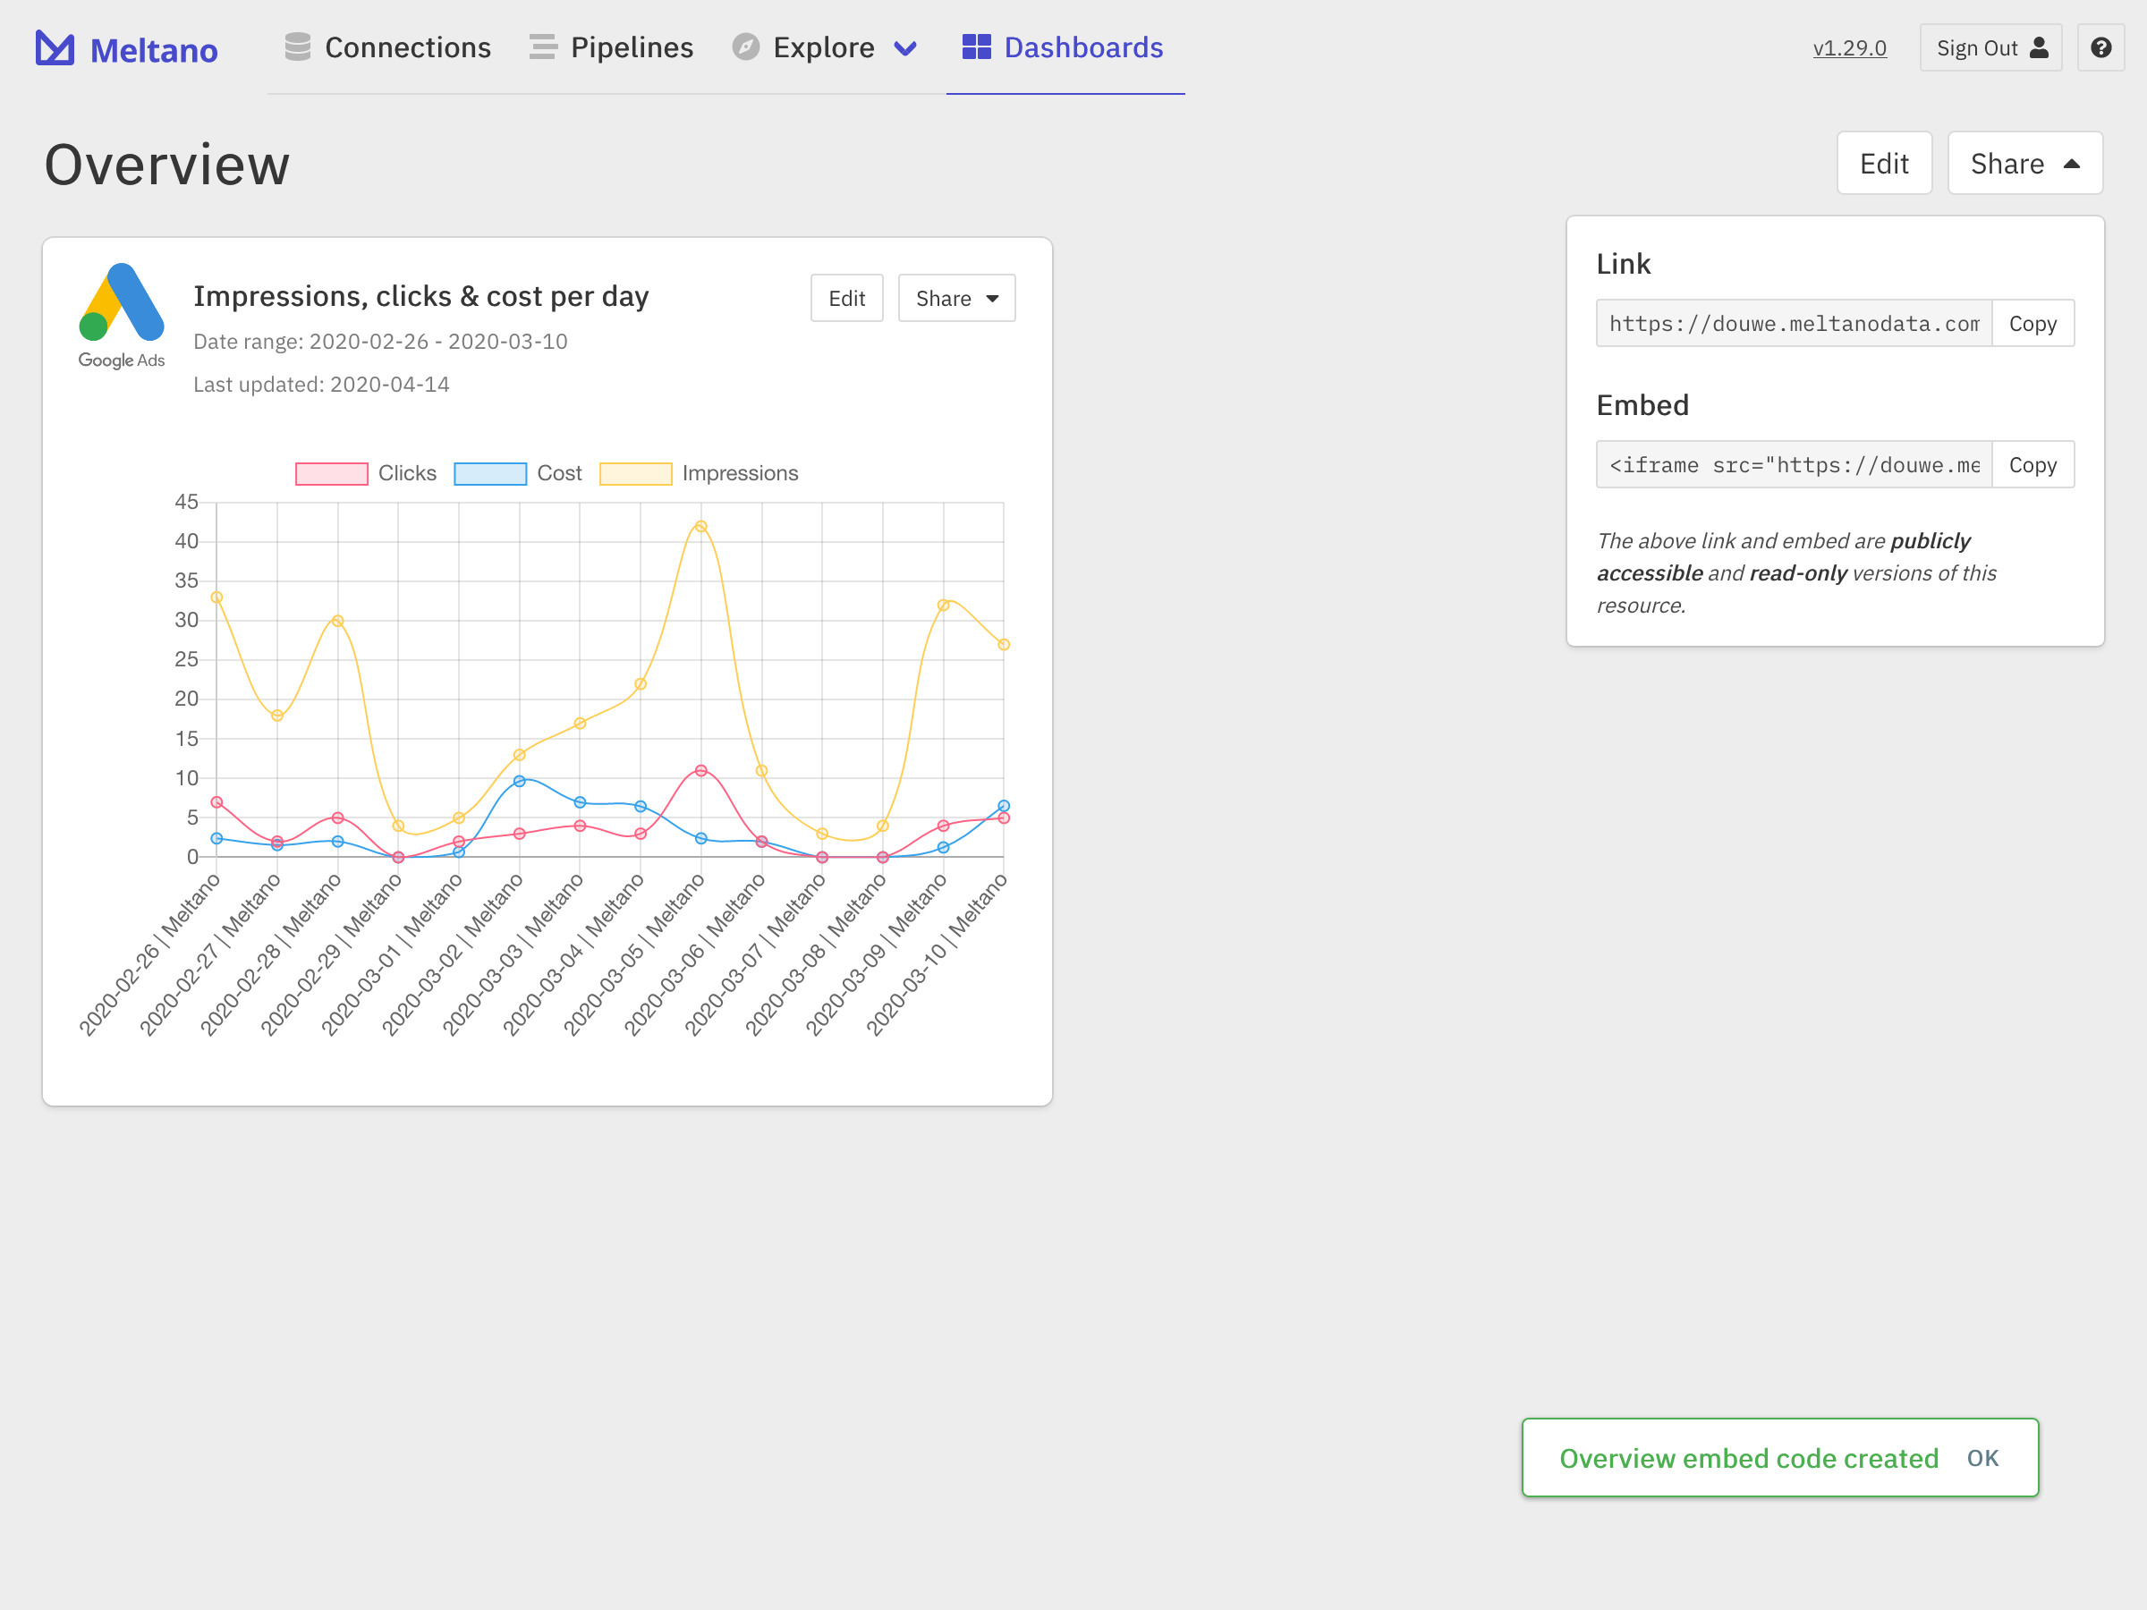Open the report Share dropdown
The image size is (2147, 1610).
956,298
